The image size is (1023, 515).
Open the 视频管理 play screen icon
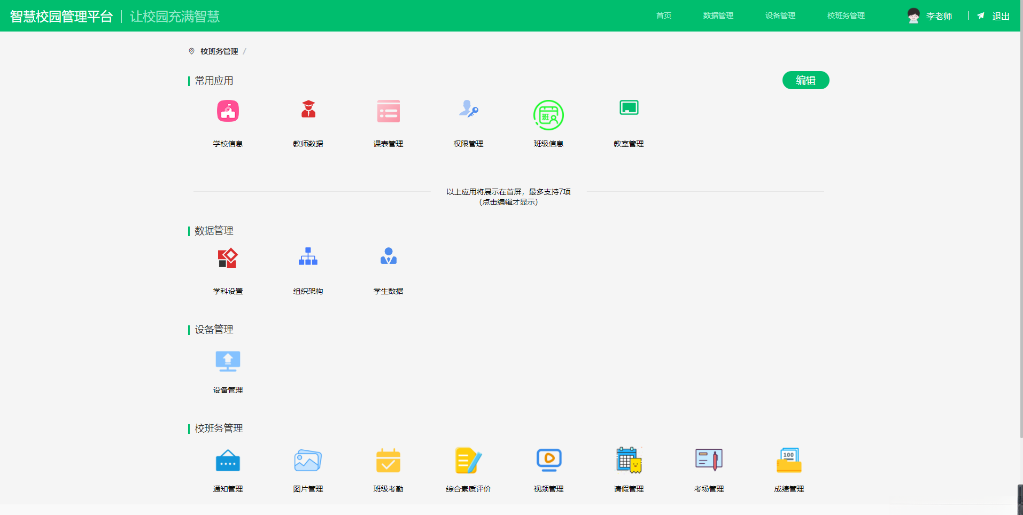tap(549, 460)
